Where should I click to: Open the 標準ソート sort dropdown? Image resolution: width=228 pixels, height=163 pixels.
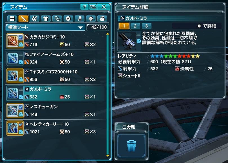[45, 27]
